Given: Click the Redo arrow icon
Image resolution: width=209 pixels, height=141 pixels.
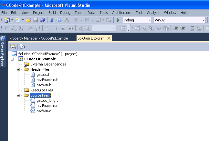Looking at the screenshot, I should point(87,20).
